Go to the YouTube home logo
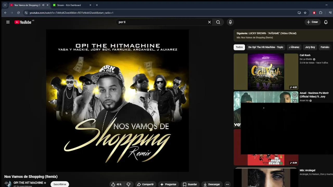The width and height of the screenshot is (333, 187). click(x=23, y=22)
